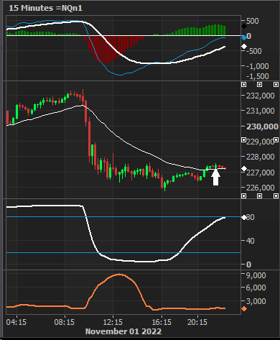This screenshot has width=280, height=340.
Task: Click the bold 230,000 price label
Action: pos(262,127)
